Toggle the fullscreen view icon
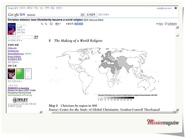The image size is (186, 140). point(51,24)
